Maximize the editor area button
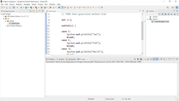The width and height of the screenshot is (179, 101). point(143,11)
